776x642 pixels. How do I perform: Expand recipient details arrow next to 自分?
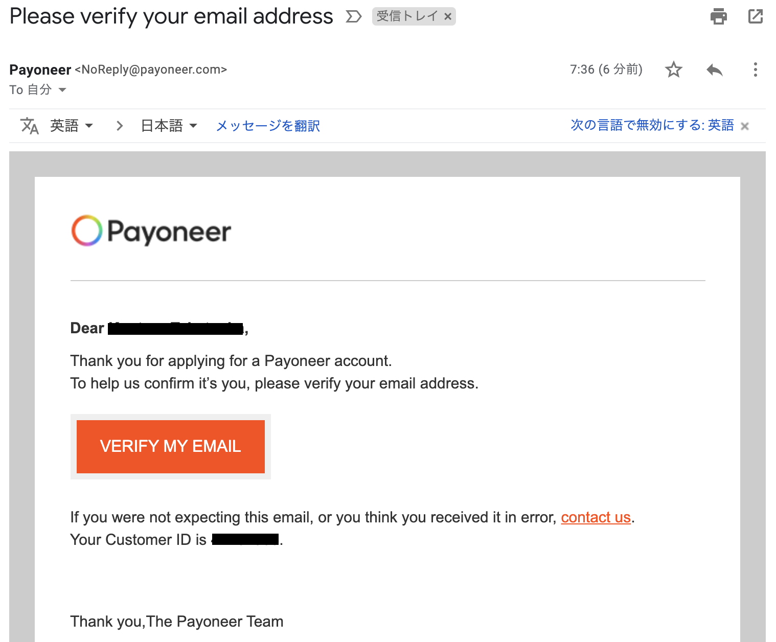(62, 90)
